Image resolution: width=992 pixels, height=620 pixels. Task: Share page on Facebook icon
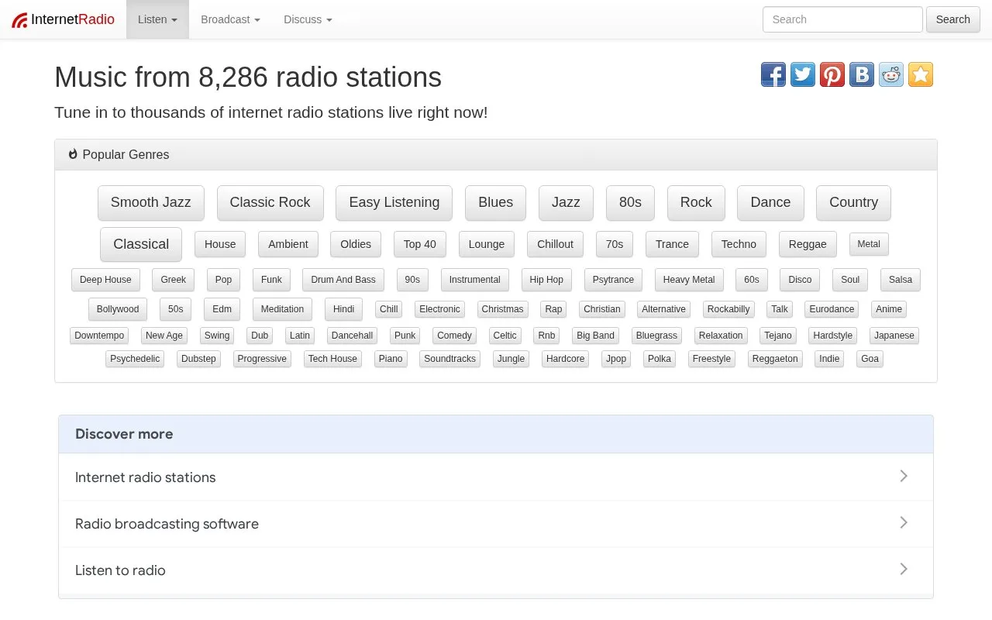click(773, 74)
